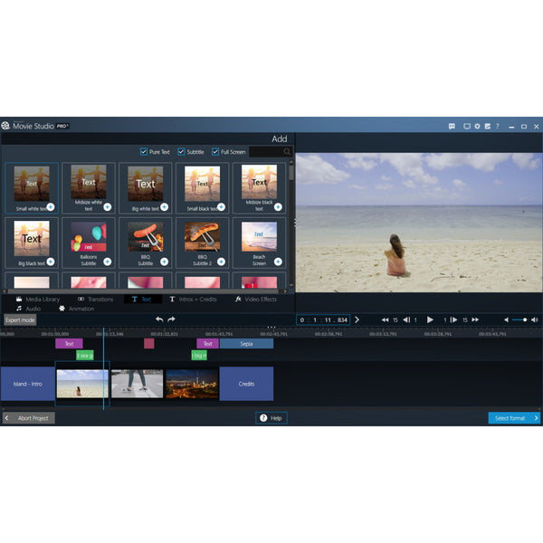Viewport: 543px width, 543px height.
Task: Uncheck the Full Screen filter
Action: pos(215,152)
